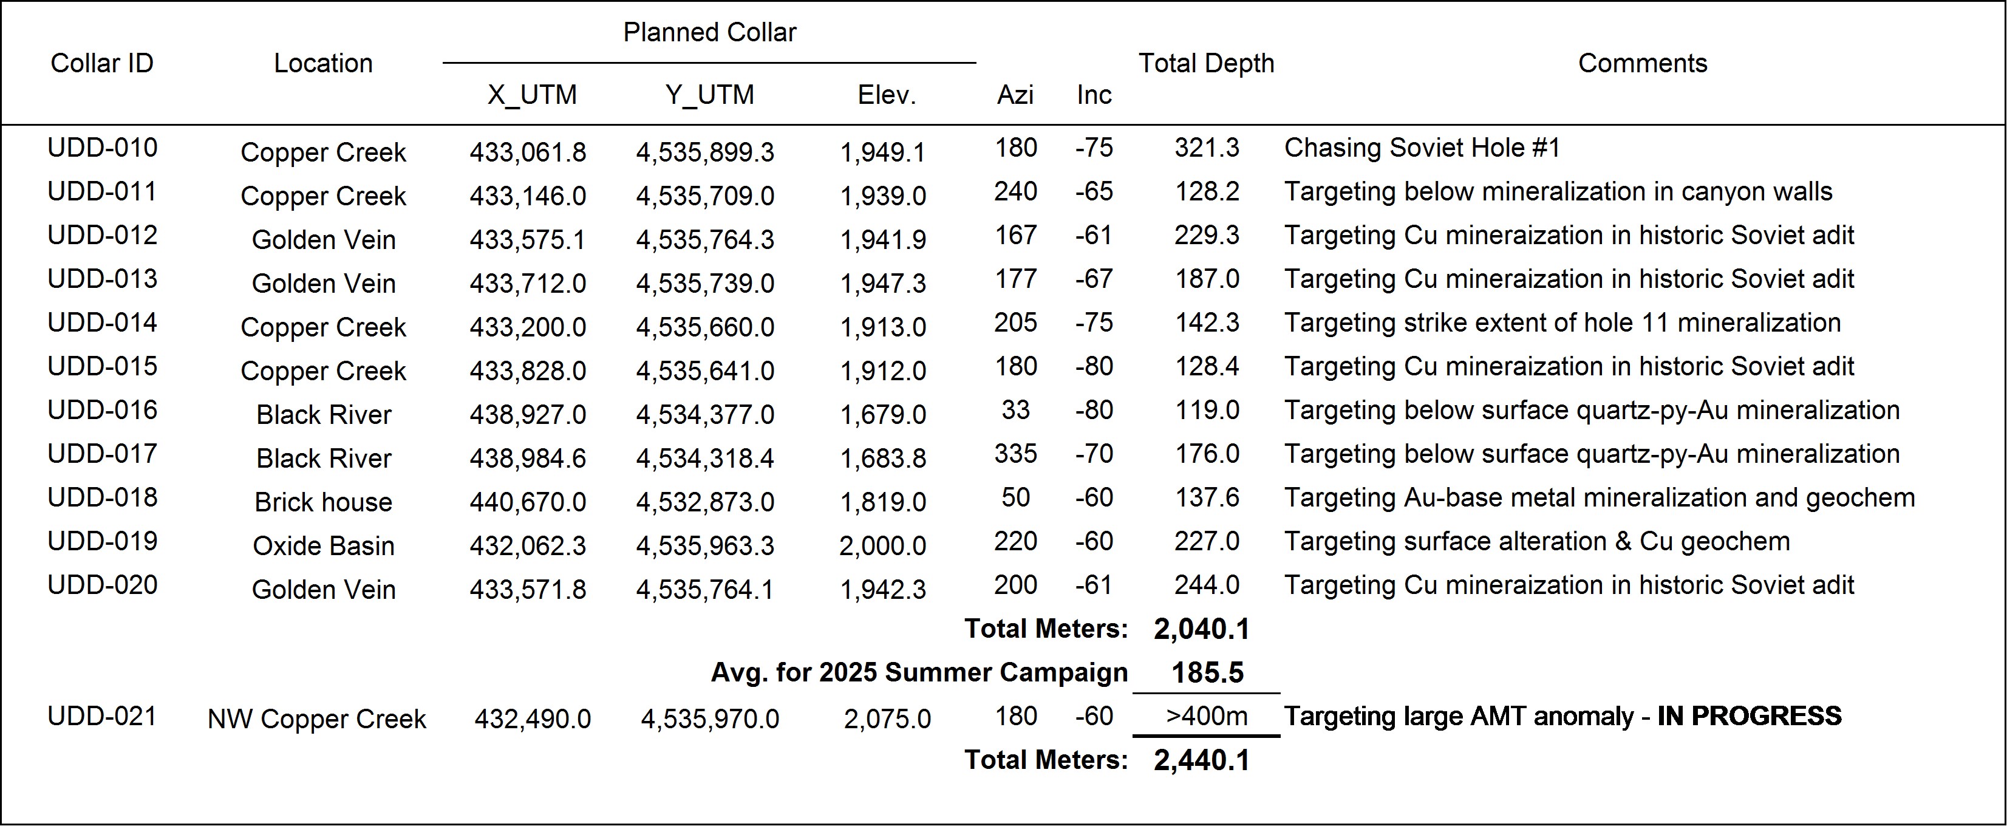The image size is (2007, 826).
Task: Select the 438,927.0 X_UTM value
Action: click(528, 415)
